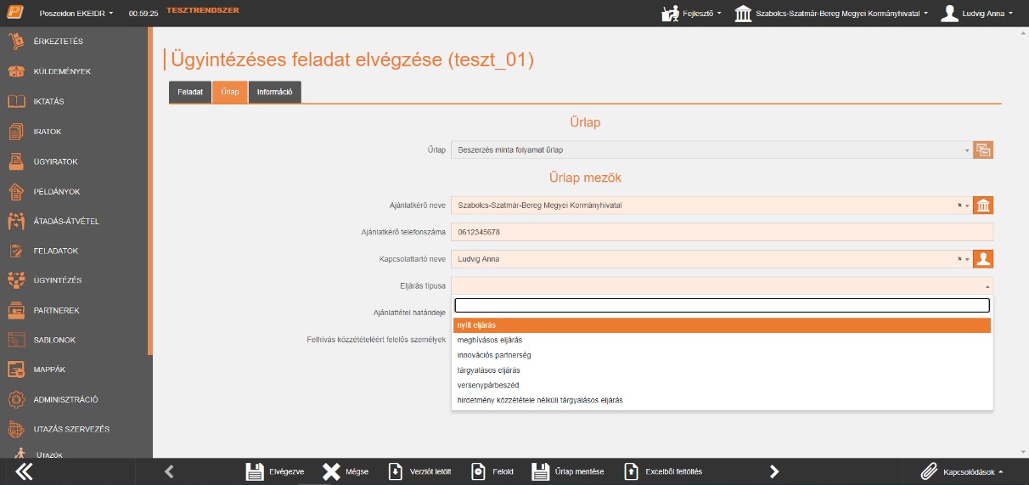Click the right arrow in bottom toolbar
The height and width of the screenshot is (485, 1029).
click(x=773, y=471)
